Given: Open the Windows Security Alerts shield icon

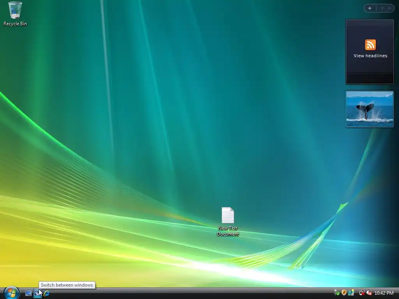Looking at the screenshot, I should (x=344, y=293).
